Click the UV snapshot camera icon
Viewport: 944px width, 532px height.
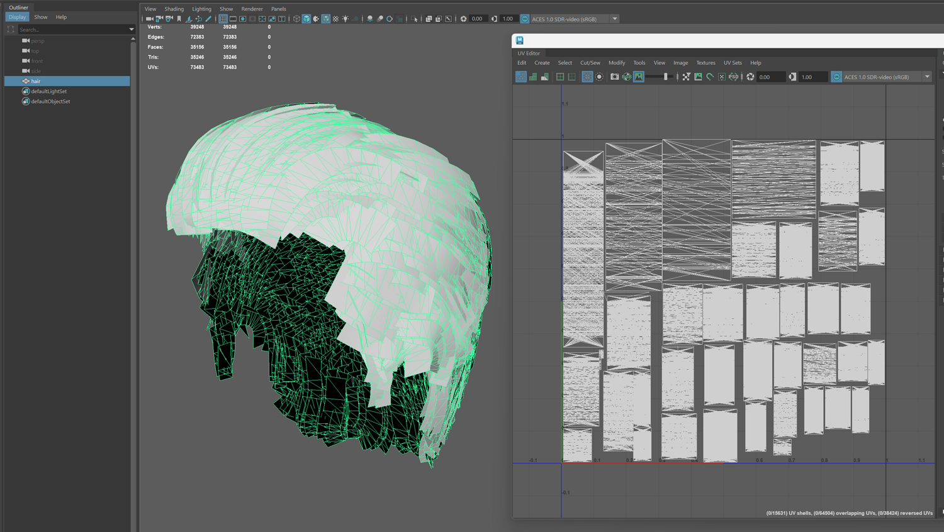[614, 77]
